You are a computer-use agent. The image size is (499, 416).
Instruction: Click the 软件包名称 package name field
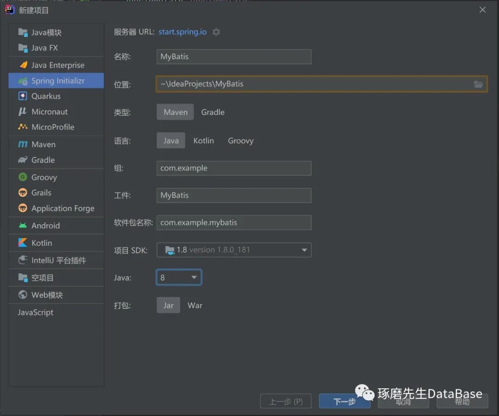click(x=234, y=223)
